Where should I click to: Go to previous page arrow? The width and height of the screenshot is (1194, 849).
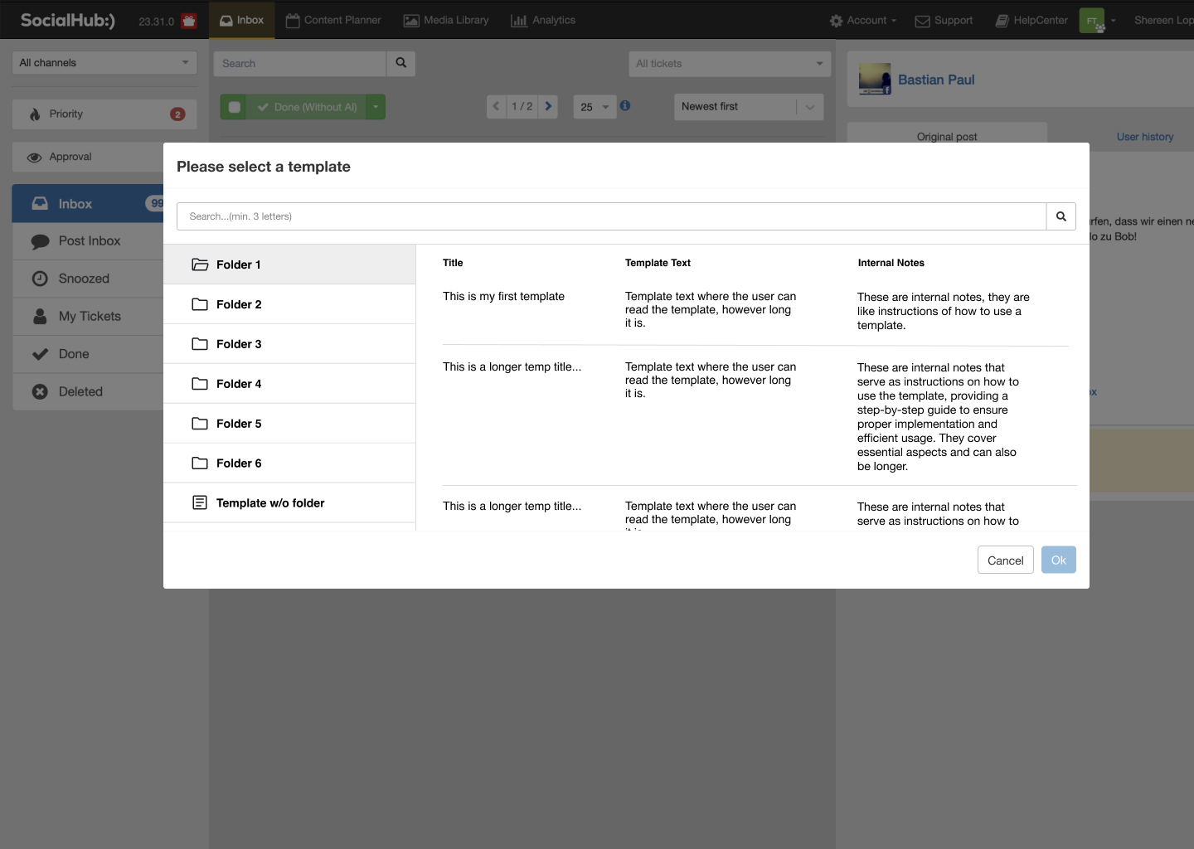(496, 106)
